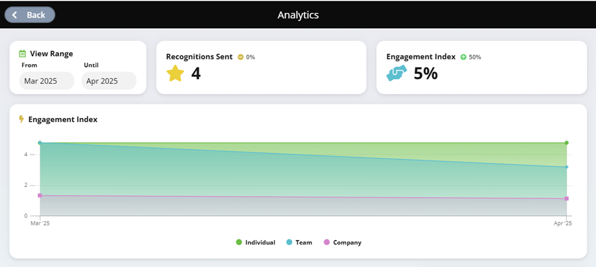Click the Company square marker at Mar '25

40,196
